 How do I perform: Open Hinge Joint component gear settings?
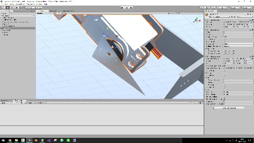pyautogui.click(x=252, y=56)
